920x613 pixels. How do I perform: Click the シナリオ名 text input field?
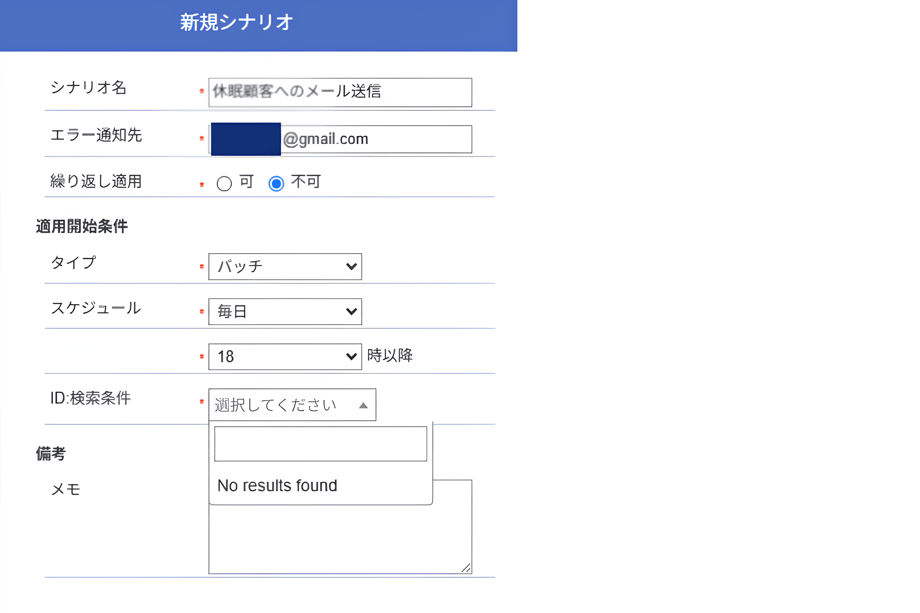point(340,93)
